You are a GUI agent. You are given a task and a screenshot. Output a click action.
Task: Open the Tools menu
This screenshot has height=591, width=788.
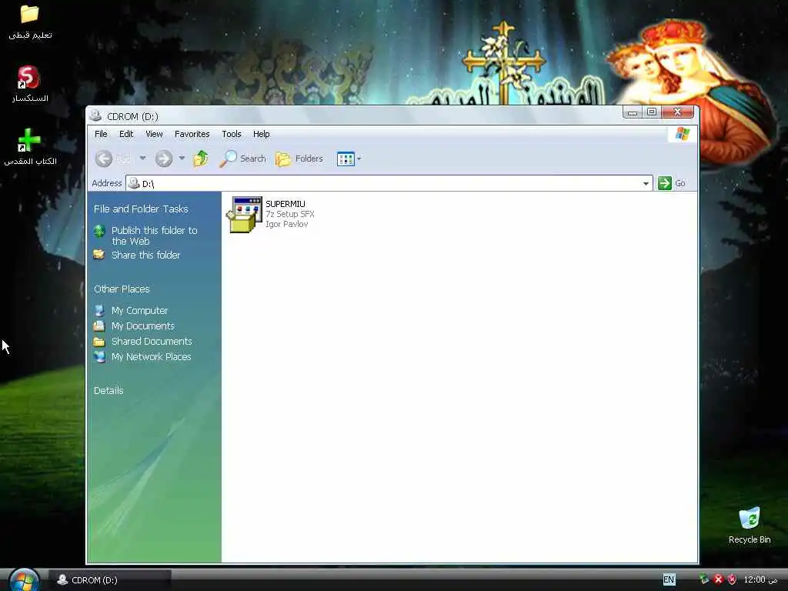(x=232, y=134)
